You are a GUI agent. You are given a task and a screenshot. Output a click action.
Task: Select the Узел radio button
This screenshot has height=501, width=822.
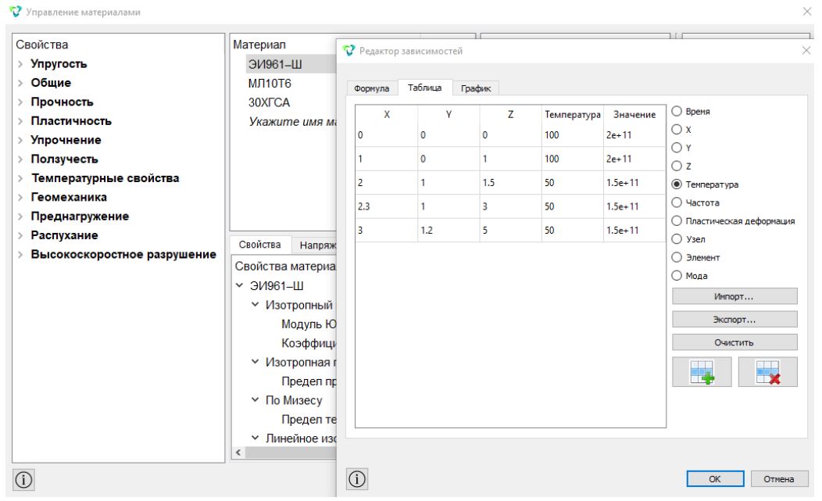click(677, 239)
